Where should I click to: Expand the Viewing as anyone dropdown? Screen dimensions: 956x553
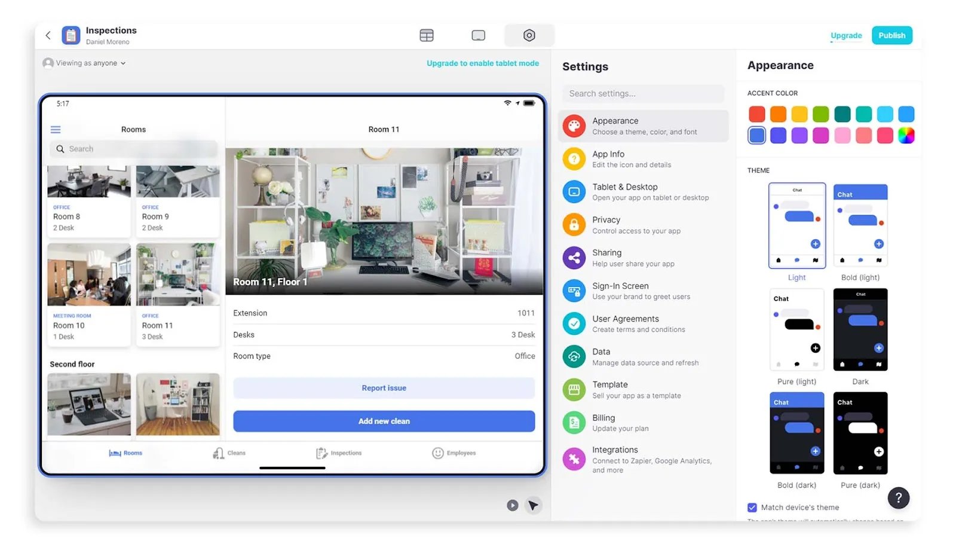pyautogui.click(x=84, y=63)
